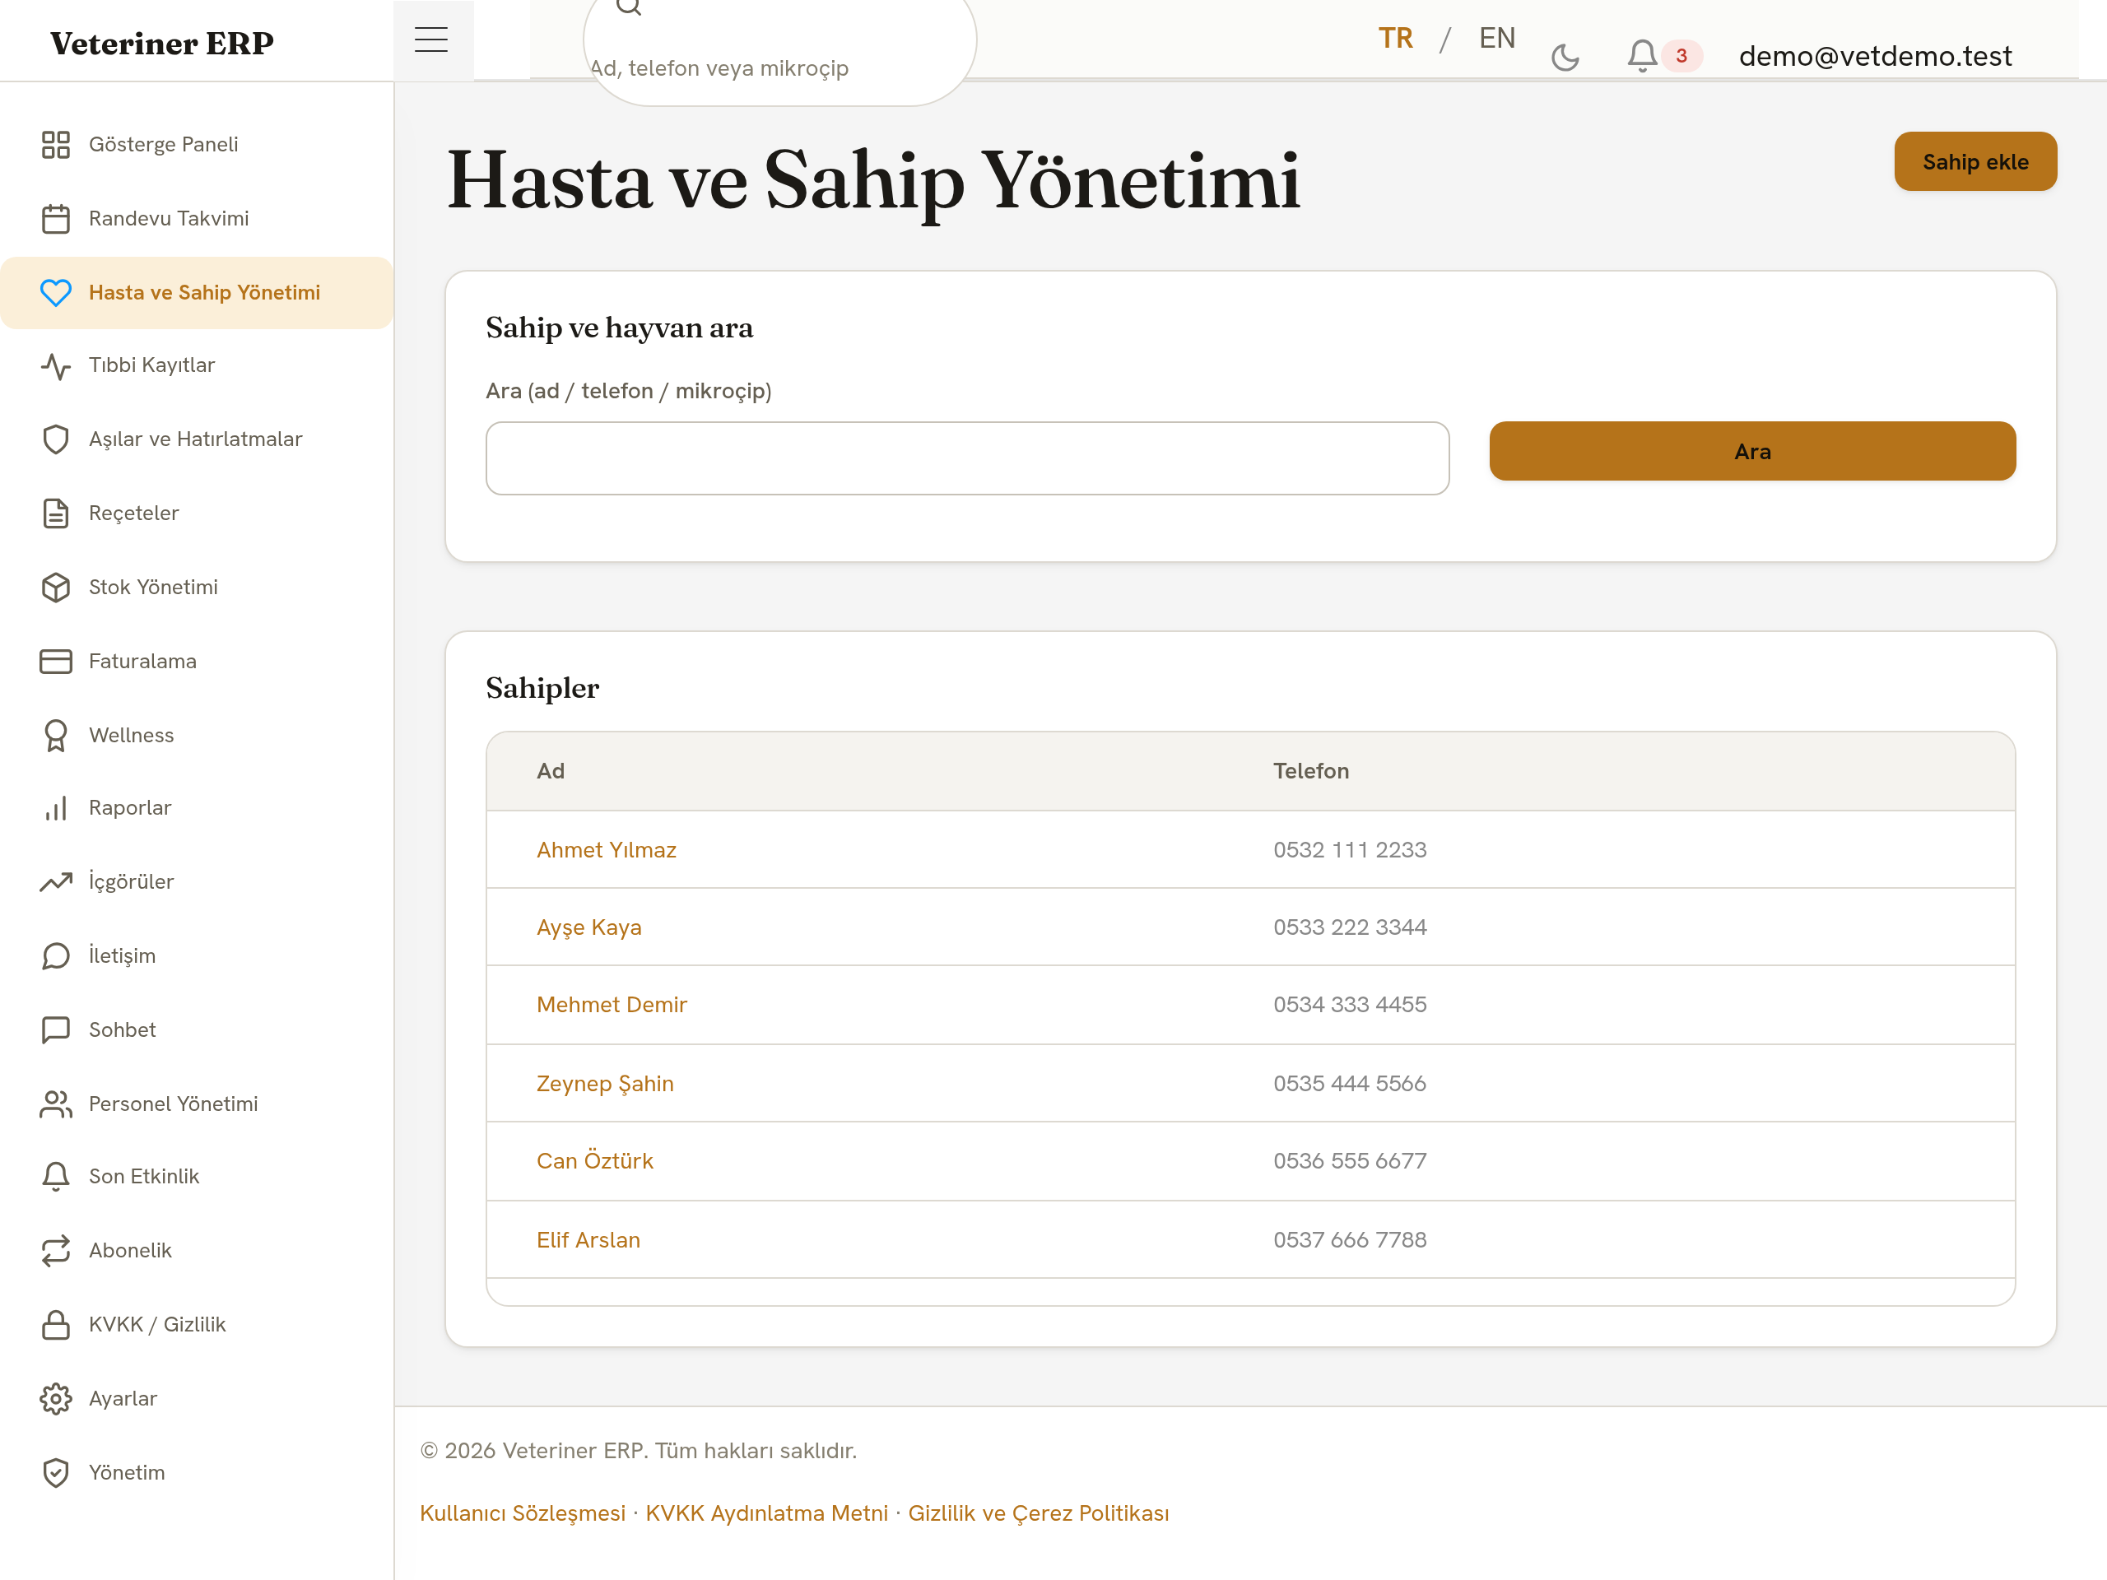
Task: Open Personel Yönetimi menu entry
Action: (198, 1104)
